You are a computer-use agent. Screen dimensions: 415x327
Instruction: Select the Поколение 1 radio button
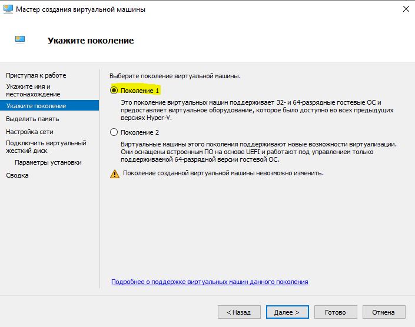point(114,91)
